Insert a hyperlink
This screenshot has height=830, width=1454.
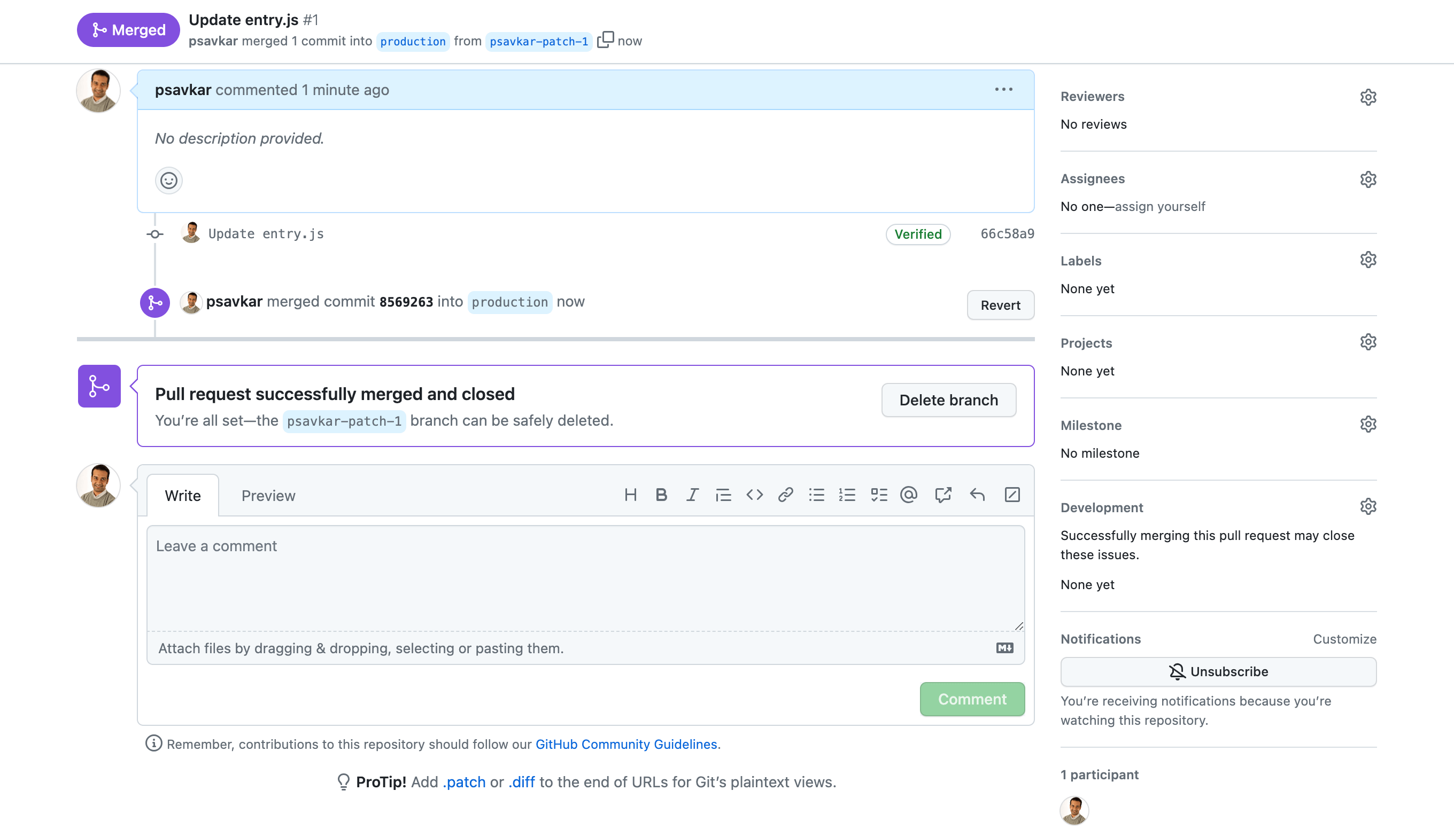[785, 495]
